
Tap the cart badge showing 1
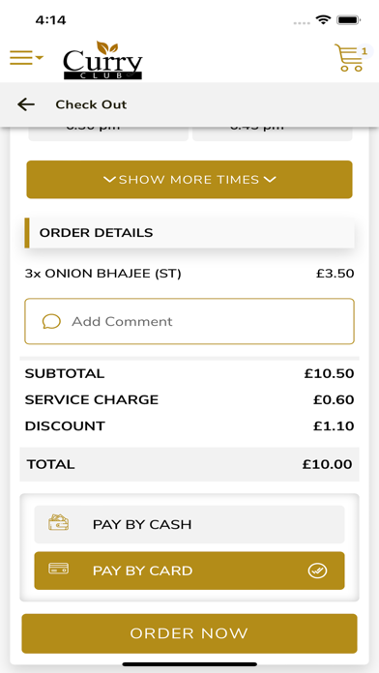tap(364, 51)
